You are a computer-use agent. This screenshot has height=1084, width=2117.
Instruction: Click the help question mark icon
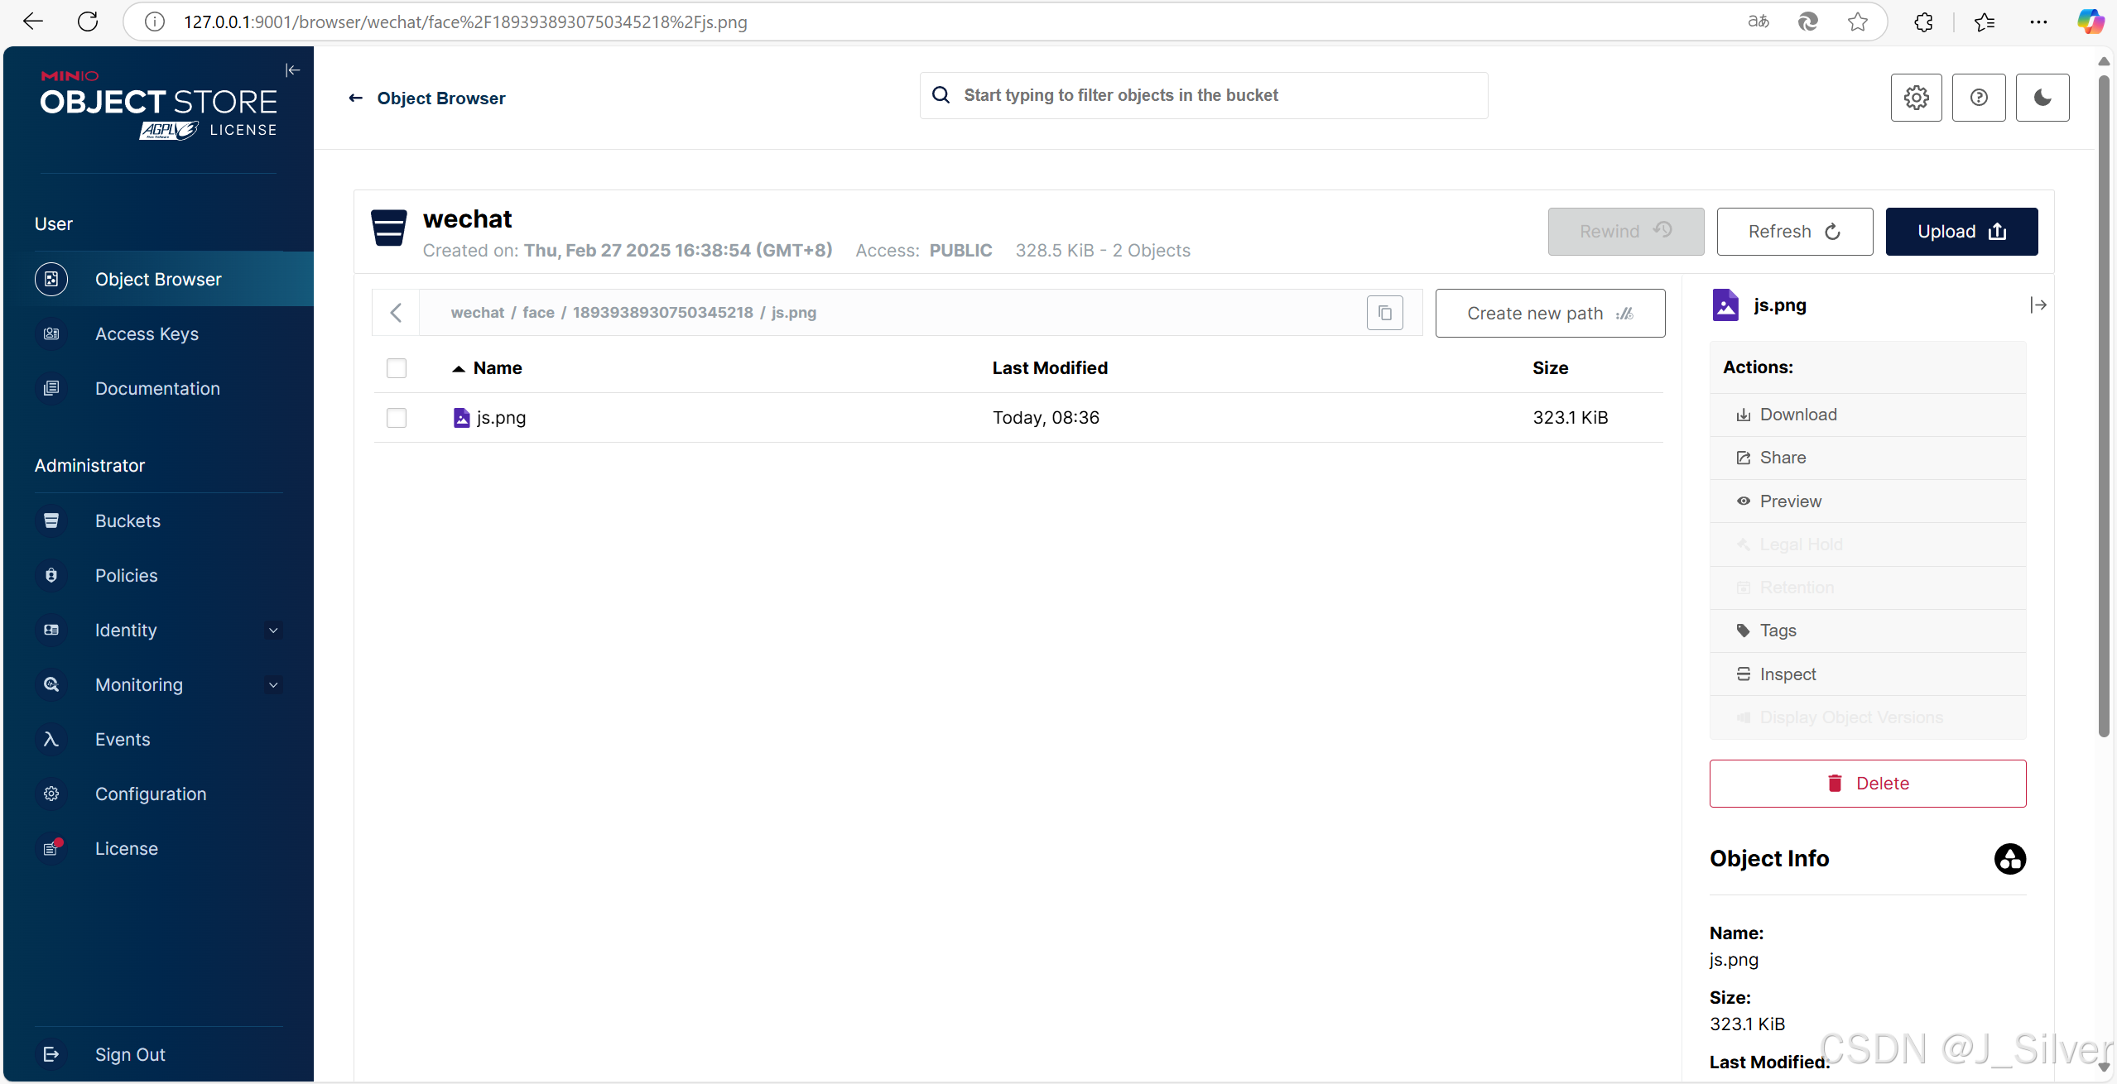click(1978, 98)
